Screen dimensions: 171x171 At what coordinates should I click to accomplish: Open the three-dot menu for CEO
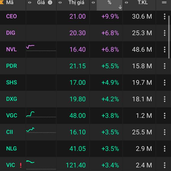click(164, 17)
